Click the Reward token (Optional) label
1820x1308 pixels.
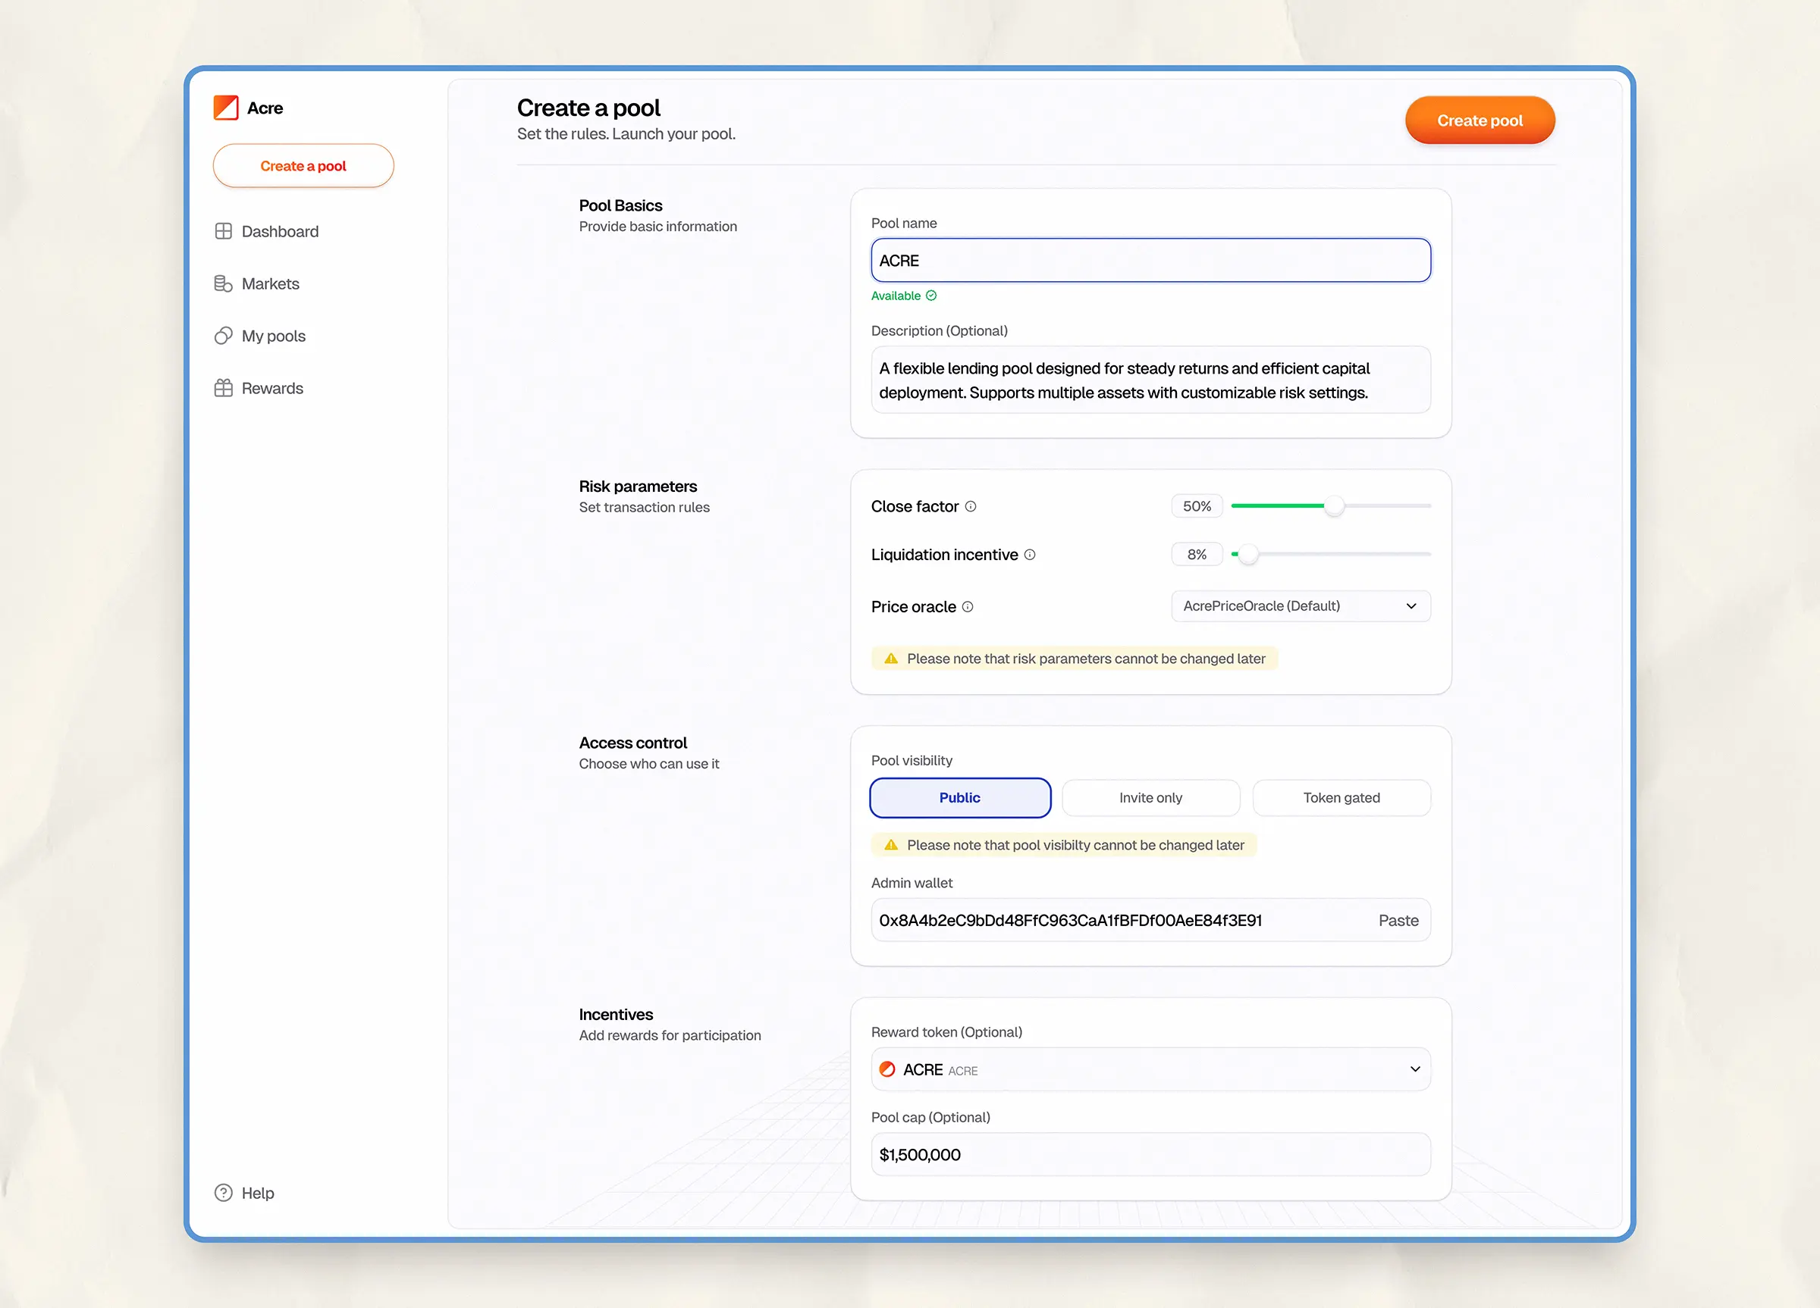(x=947, y=1032)
